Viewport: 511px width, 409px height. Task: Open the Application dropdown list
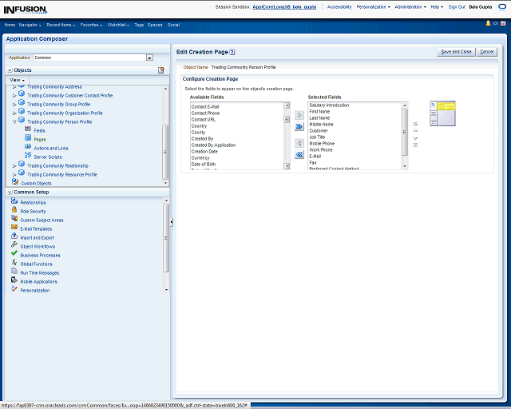pyautogui.click(x=149, y=58)
